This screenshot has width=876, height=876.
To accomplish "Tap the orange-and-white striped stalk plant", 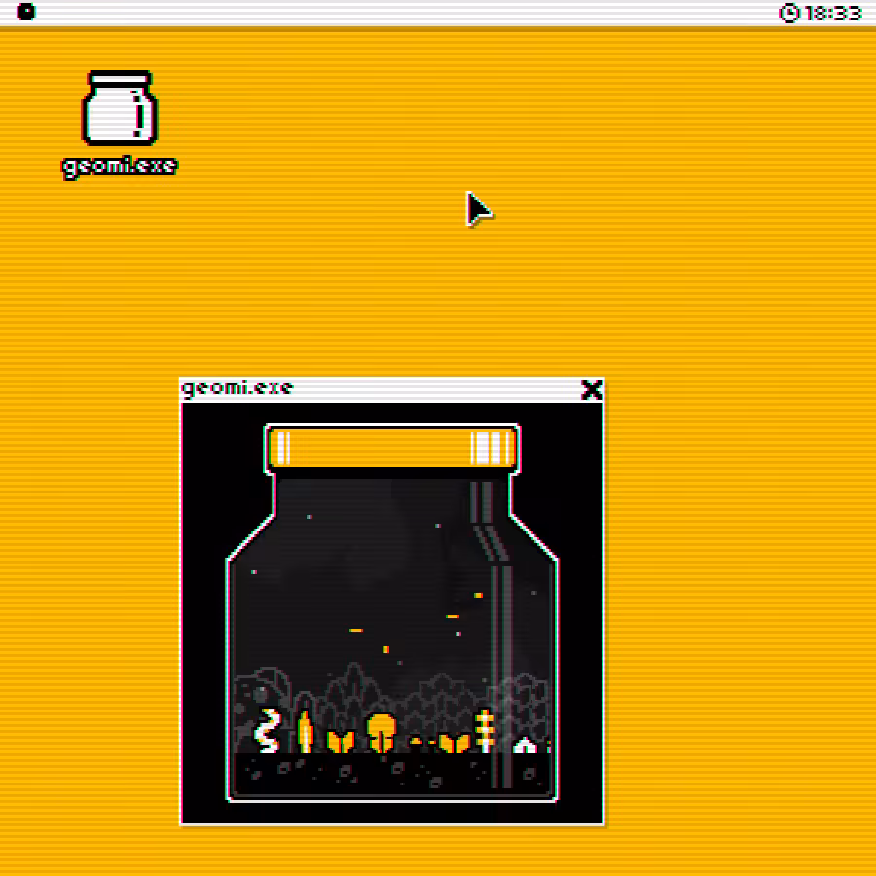I will click(485, 731).
